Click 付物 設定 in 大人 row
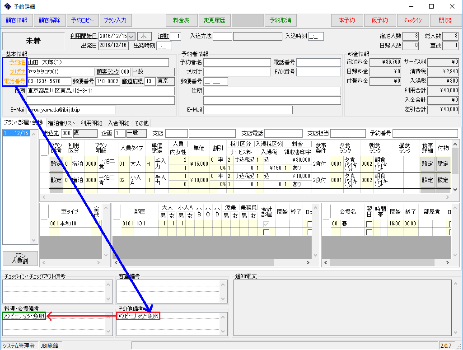 [443, 164]
